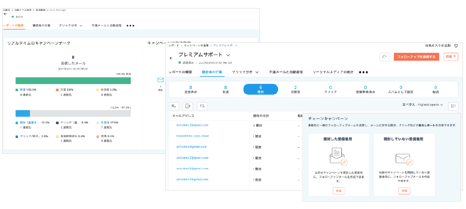This screenshot has height=209, width=466.
Task: Click the 2 開封 cell for zohokmc3
Action: 257,125
